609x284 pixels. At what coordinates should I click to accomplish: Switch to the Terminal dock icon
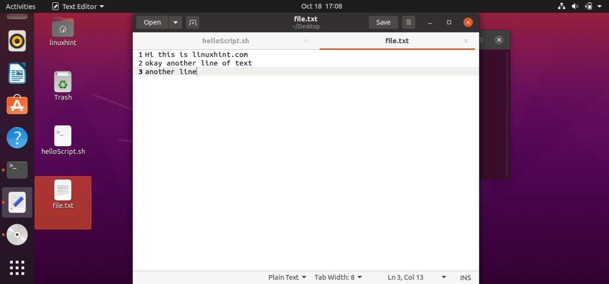(x=17, y=170)
